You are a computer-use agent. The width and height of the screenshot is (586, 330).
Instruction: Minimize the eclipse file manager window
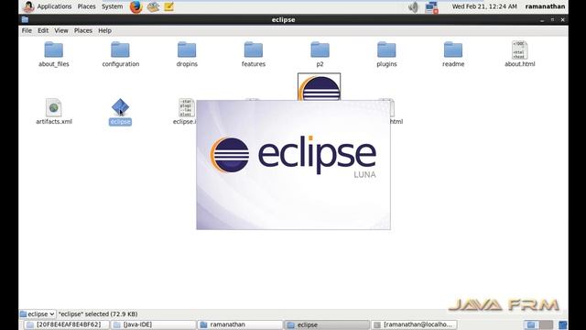point(542,20)
